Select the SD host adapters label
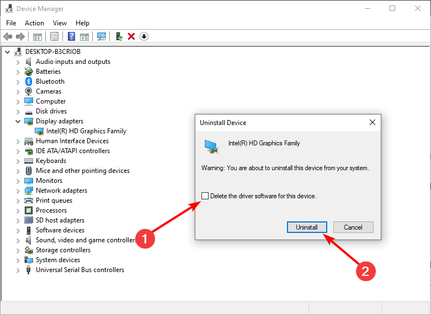Screen dimensions: 431x315 tap(60, 220)
